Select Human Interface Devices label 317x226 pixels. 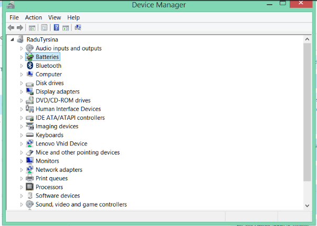coord(68,109)
